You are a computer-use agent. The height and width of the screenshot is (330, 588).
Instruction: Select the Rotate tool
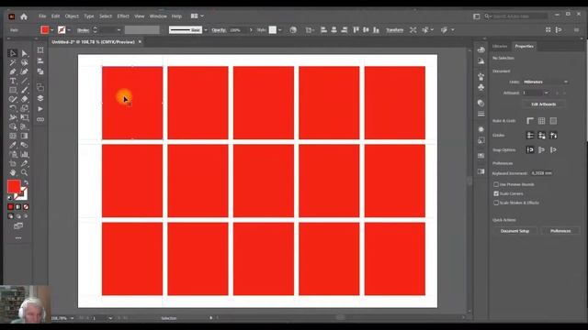click(13, 108)
